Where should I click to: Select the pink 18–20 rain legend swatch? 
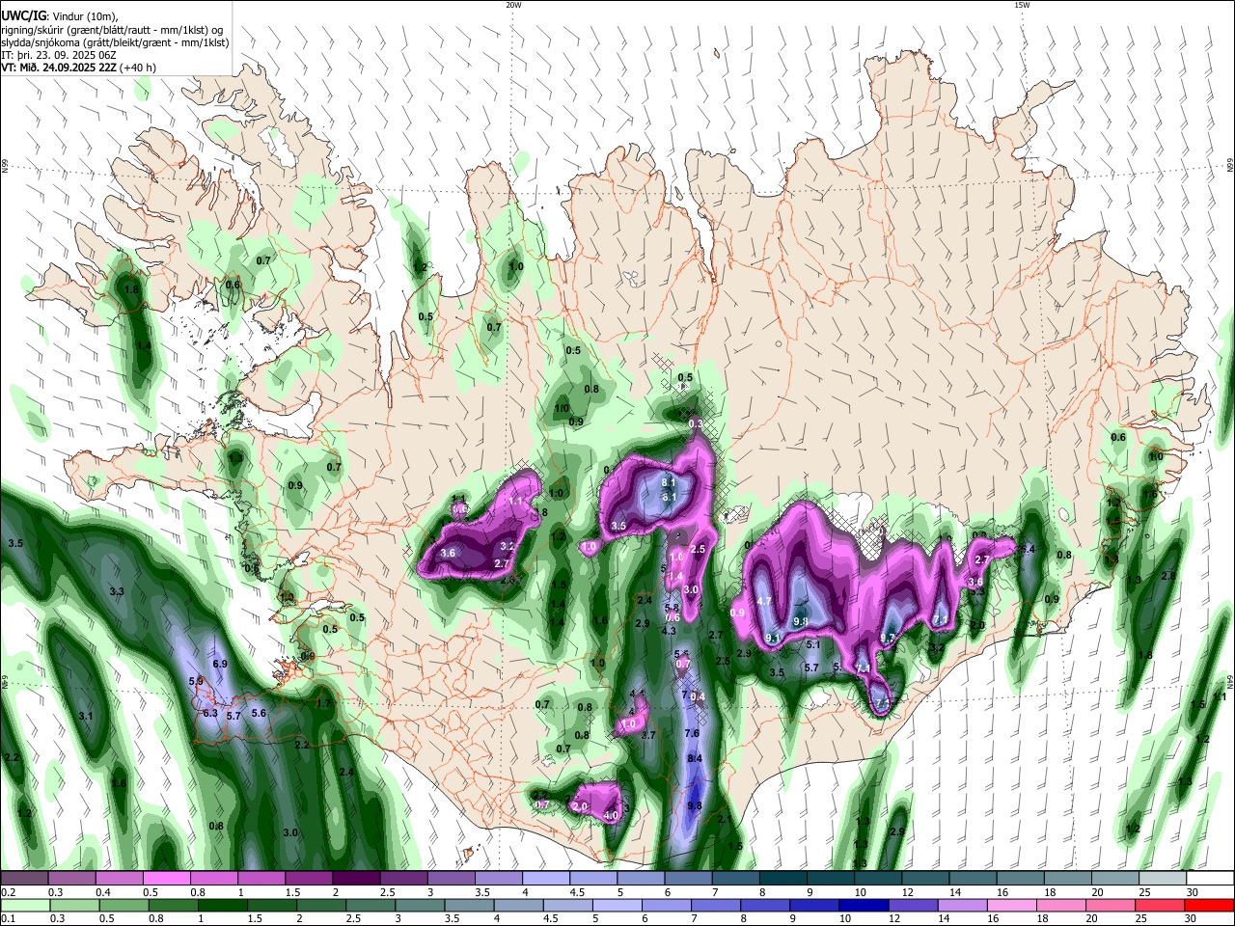pyautogui.click(x=1060, y=906)
